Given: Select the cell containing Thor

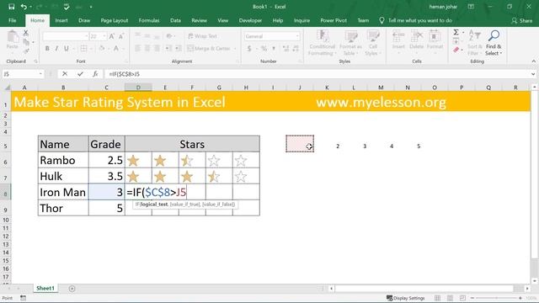Looking at the screenshot, I should [63, 208].
